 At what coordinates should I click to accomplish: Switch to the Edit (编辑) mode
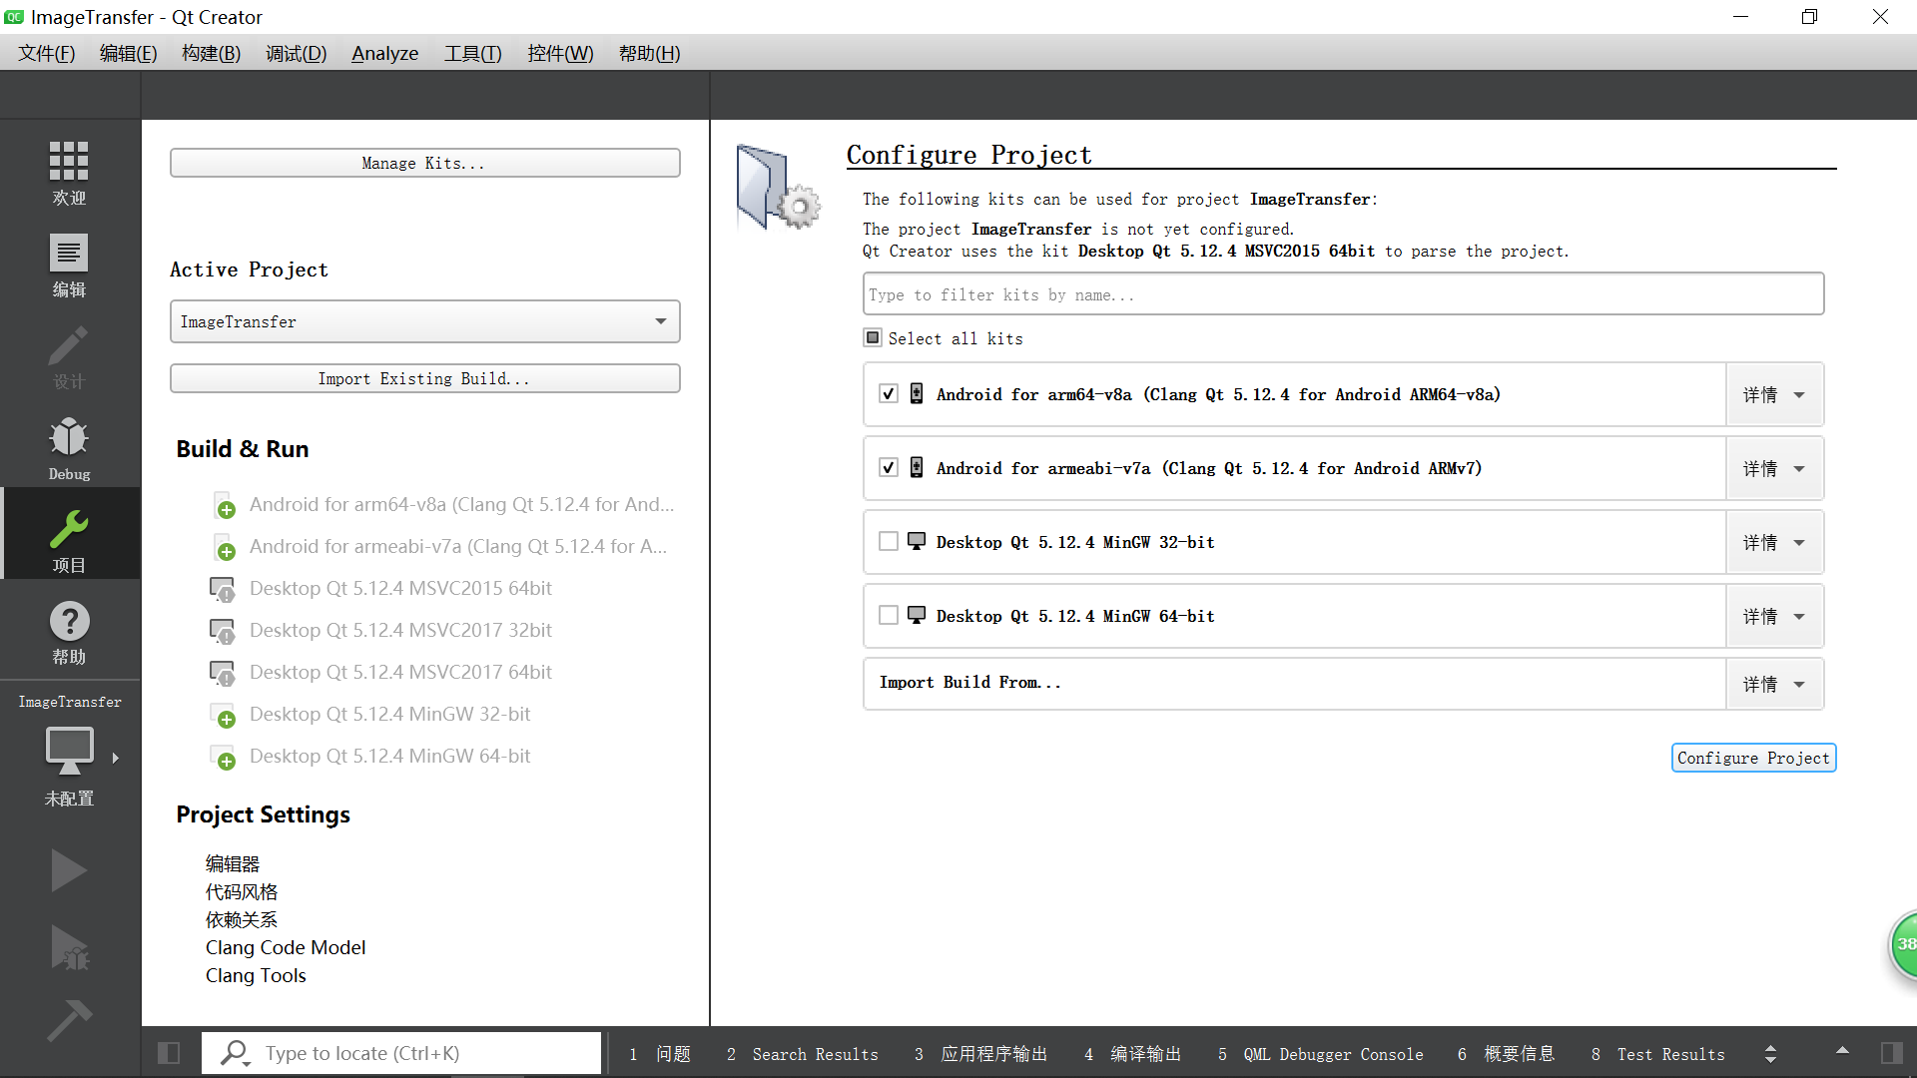point(69,265)
